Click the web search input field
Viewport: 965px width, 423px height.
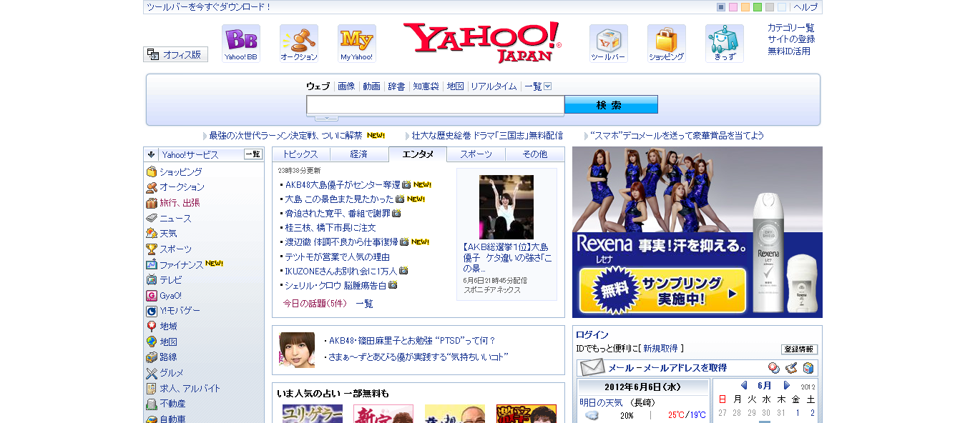click(x=436, y=105)
